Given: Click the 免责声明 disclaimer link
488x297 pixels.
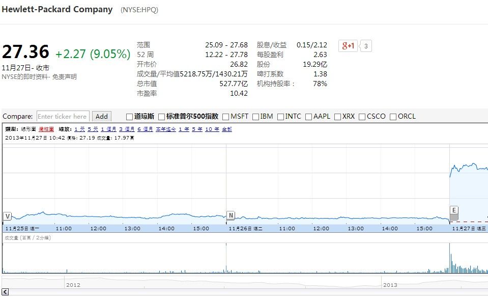Looking at the screenshot, I should tap(65, 76).
